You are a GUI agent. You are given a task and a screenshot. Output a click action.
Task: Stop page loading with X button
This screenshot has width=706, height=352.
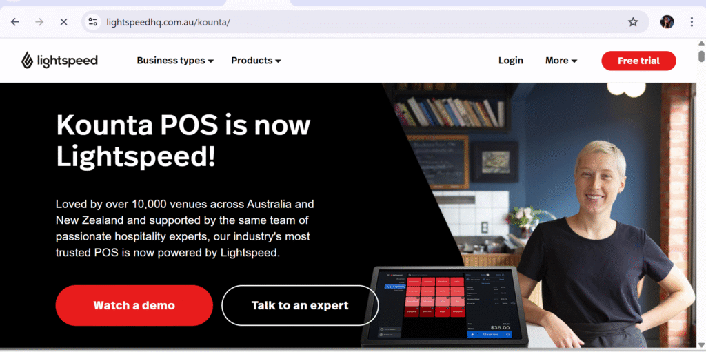pyautogui.click(x=63, y=22)
